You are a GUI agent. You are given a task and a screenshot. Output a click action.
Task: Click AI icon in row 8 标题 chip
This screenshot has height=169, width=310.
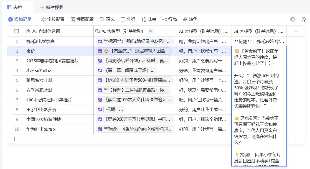point(100,110)
